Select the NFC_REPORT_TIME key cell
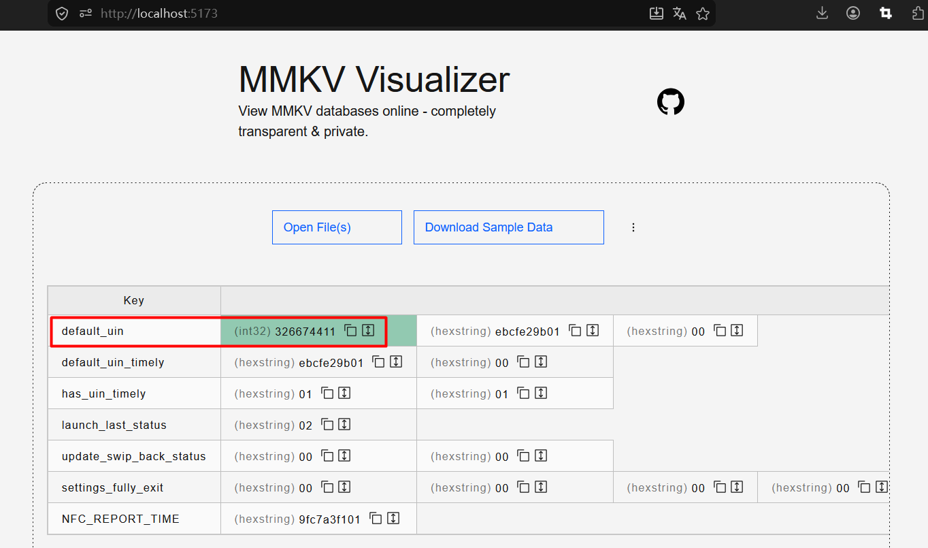 point(134,519)
